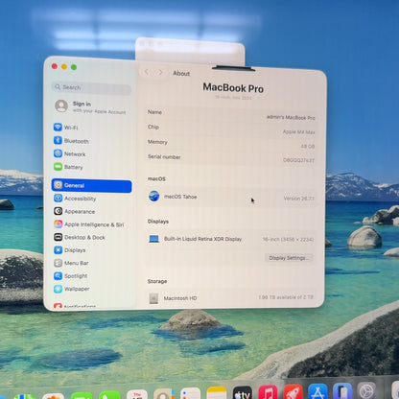Screen dimensions: 399x399
Task: Click the Display Settings button
Action: (x=289, y=258)
